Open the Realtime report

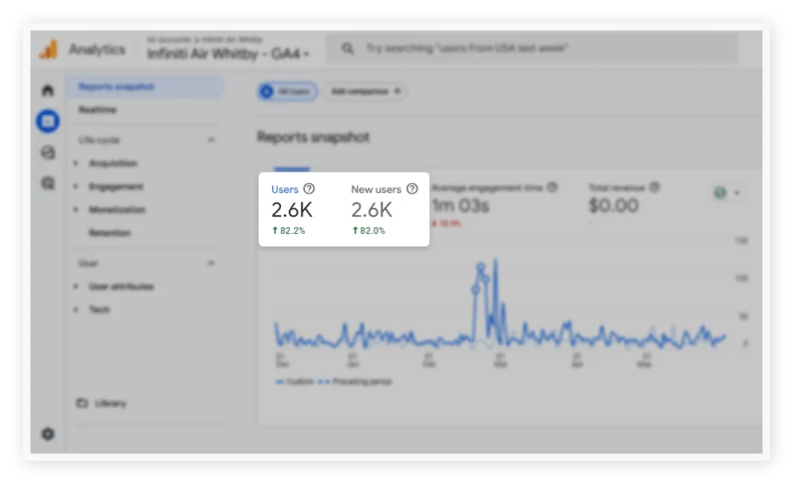coord(97,110)
